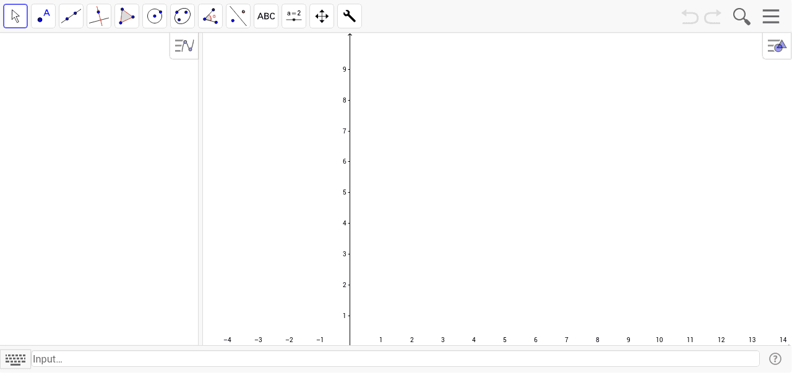The width and height of the screenshot is (792, 373).
Task: Click the y-axis label 5
Action: coord(344,193)
